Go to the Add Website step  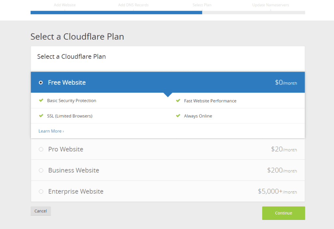tap(65, 5)
